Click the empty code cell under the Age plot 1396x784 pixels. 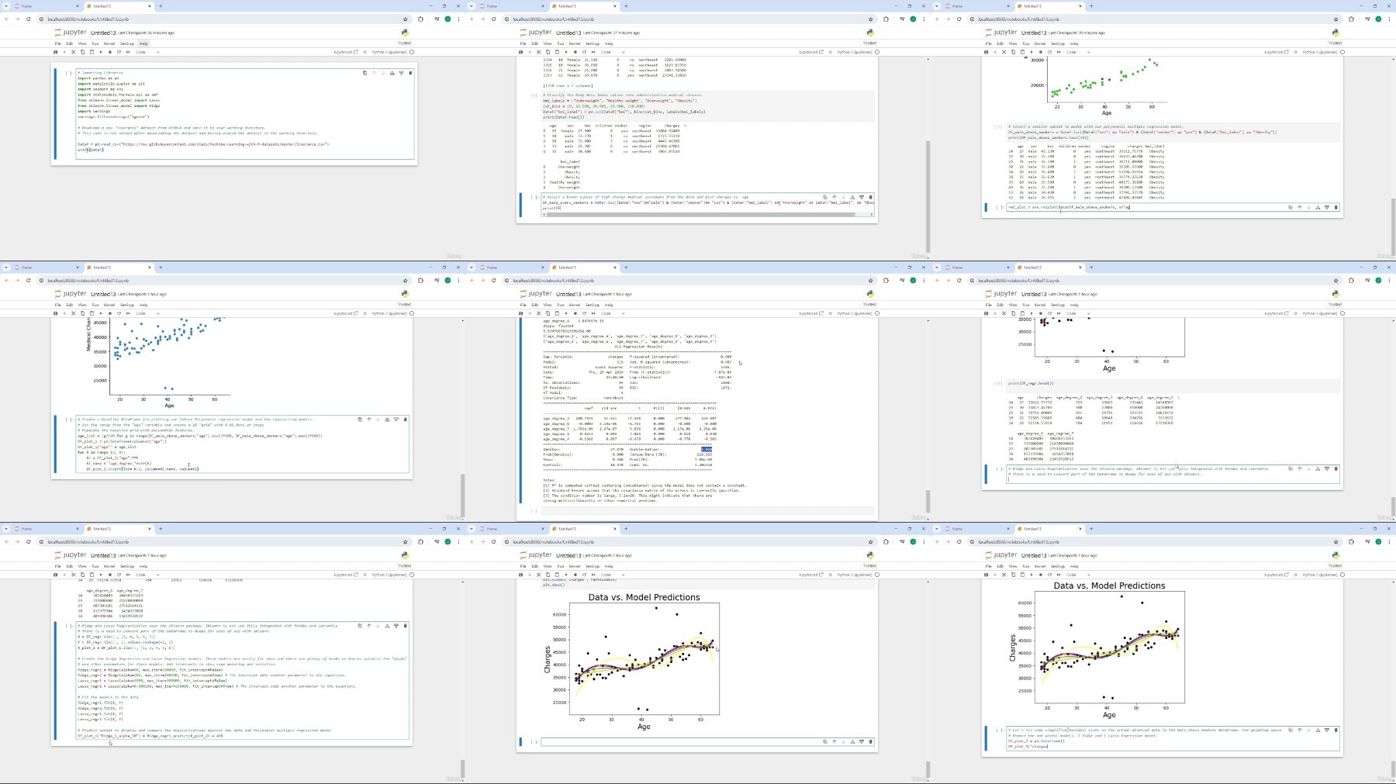708,741
